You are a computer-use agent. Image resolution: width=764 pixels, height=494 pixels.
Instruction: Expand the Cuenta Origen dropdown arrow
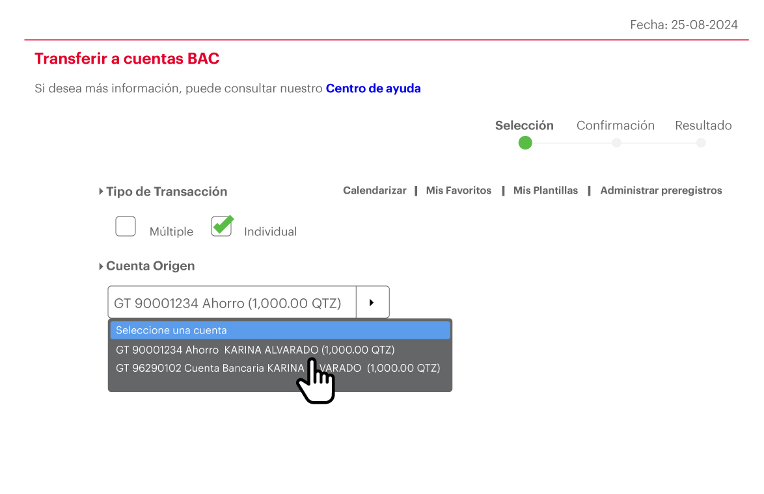(372, 302)
